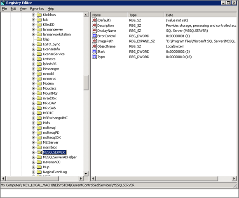Expand the LicenseService key
239x198 pixels.
33,54
